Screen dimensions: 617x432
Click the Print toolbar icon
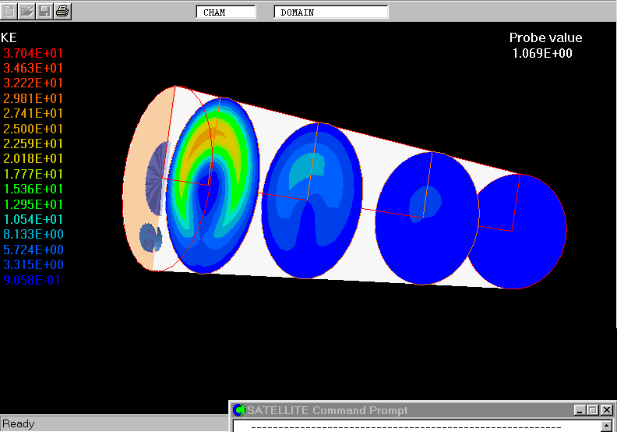click(x=62, y=11)
